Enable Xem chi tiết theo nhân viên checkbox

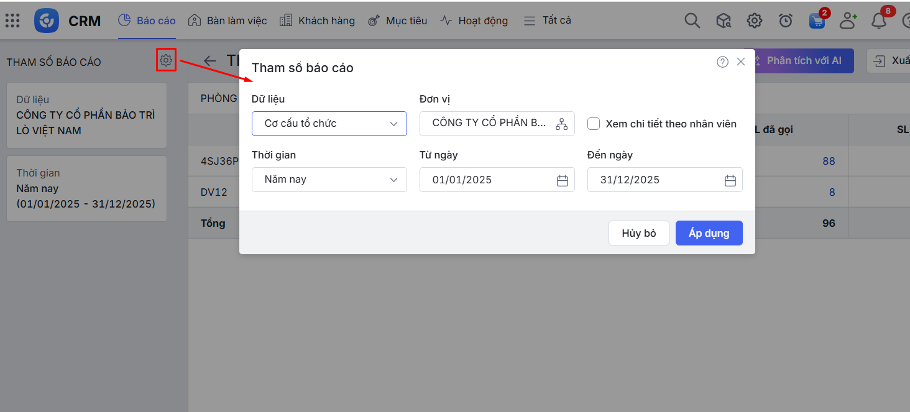point(594,124)
